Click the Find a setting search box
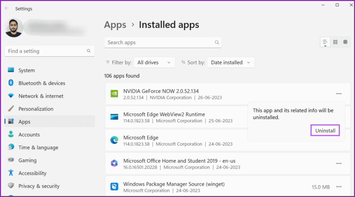The height and width of the screenshot is (197, 355). (x=50, y=51)
